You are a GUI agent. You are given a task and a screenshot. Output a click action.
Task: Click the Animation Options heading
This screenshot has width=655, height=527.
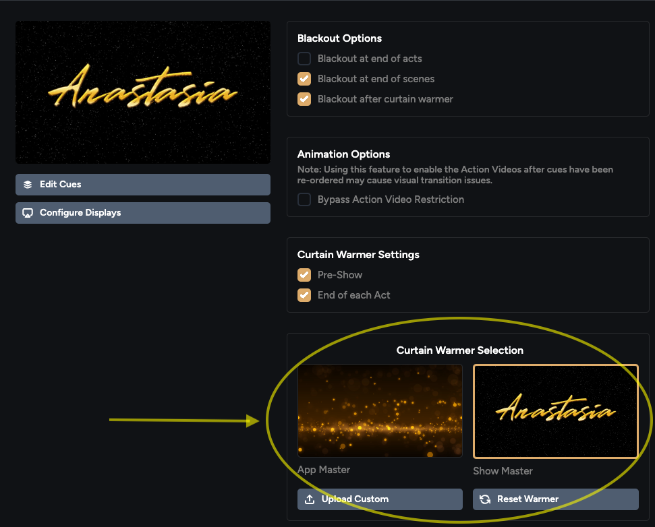coord(344,154)
